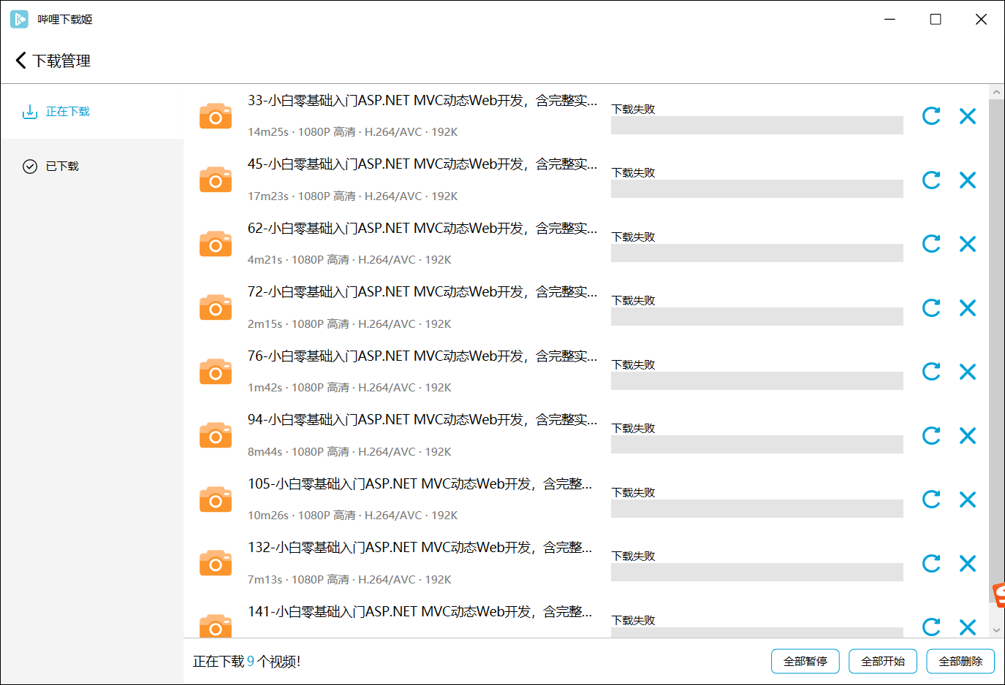Retry download of video 132
Image resolution: width=1005 pixels, height=685 pixels.
click(931, 564)
